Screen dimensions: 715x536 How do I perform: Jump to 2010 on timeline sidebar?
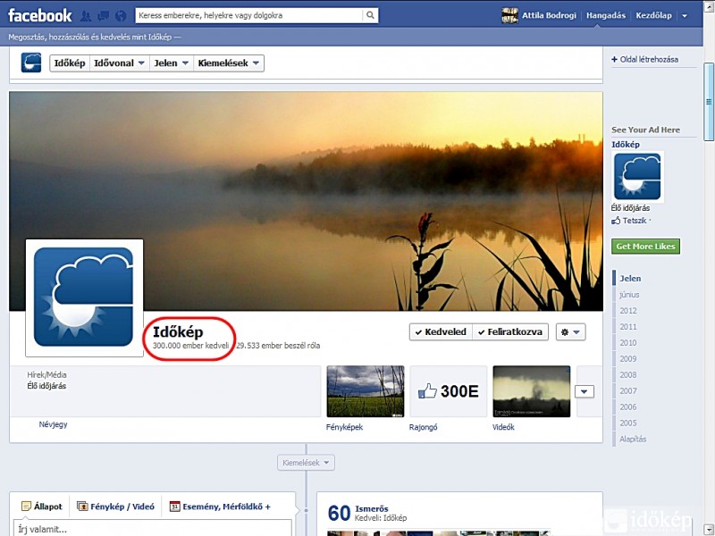[628, 343]
